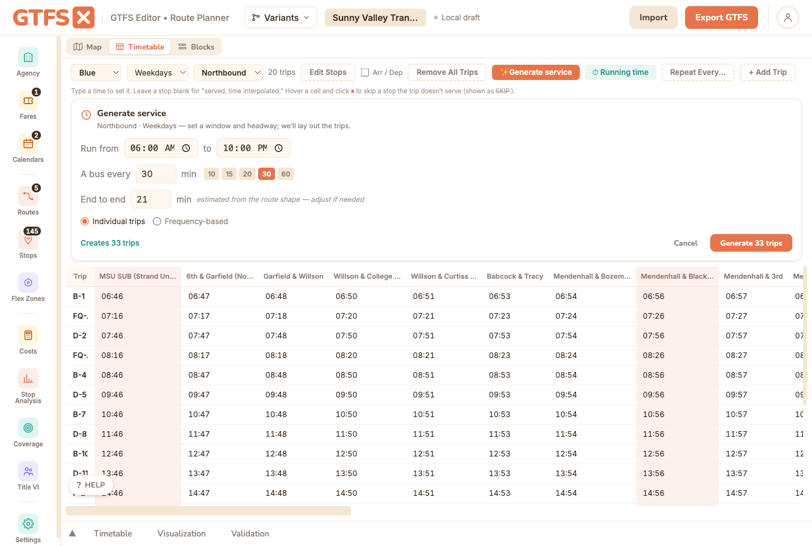Open the Weekdays service dropdown

[x=157, y=72]
